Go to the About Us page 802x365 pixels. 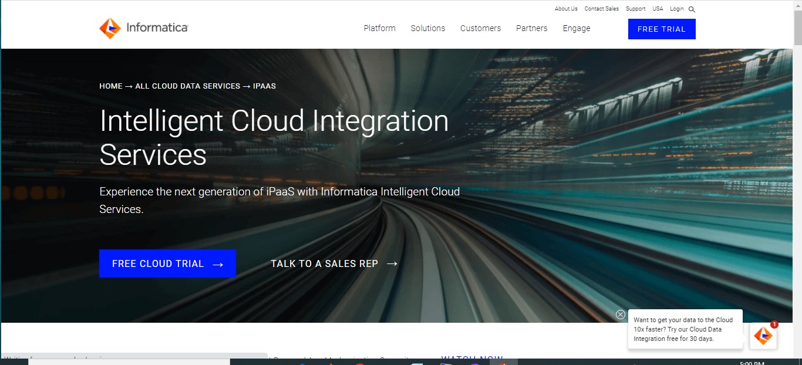[x=566, y=9]
